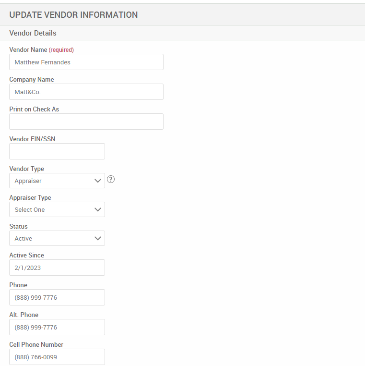Viewport: 365px width, 366px height.
Task: Click the Phone field under the Phone label
Action: 57,297
